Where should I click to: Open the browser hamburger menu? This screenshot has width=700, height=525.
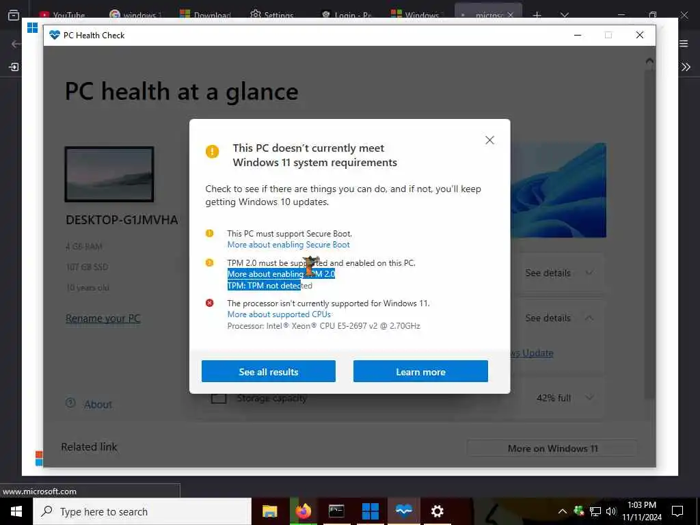point(684,43)
